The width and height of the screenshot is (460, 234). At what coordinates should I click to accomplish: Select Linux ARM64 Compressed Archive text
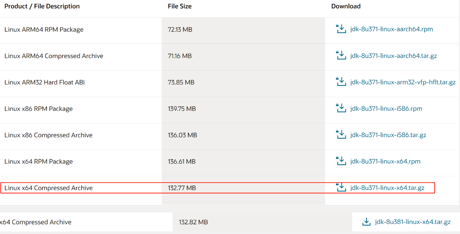tap(54, 56)
